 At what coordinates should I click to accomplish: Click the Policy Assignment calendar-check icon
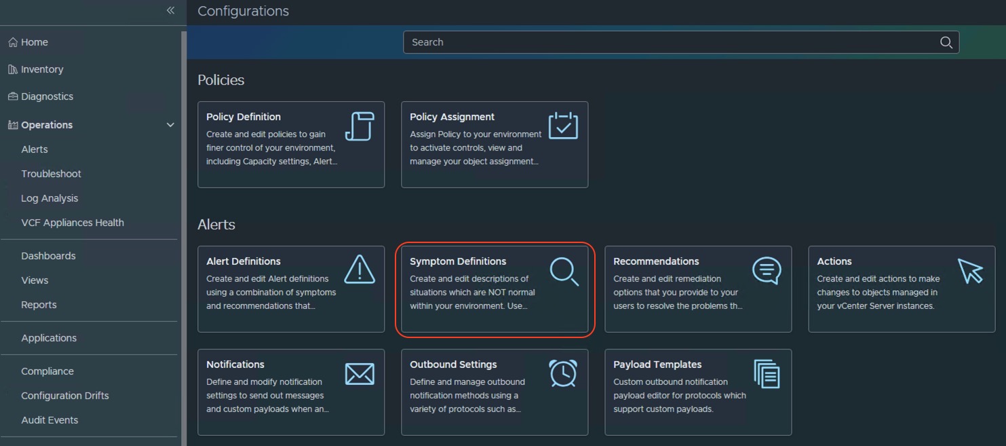pyautogui.click(x=563, y=126)
